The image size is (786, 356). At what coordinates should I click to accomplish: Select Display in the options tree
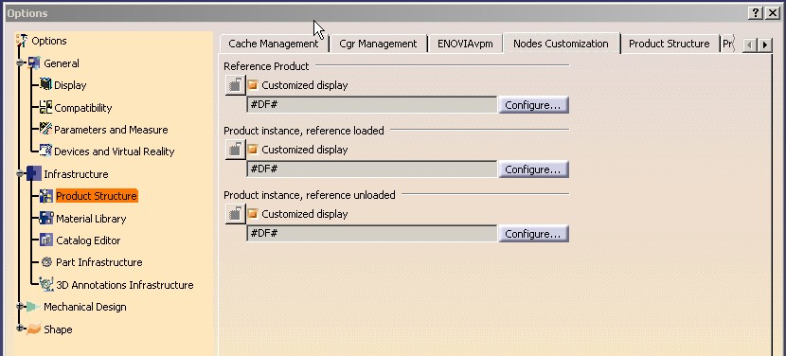[x=70, y=85]
